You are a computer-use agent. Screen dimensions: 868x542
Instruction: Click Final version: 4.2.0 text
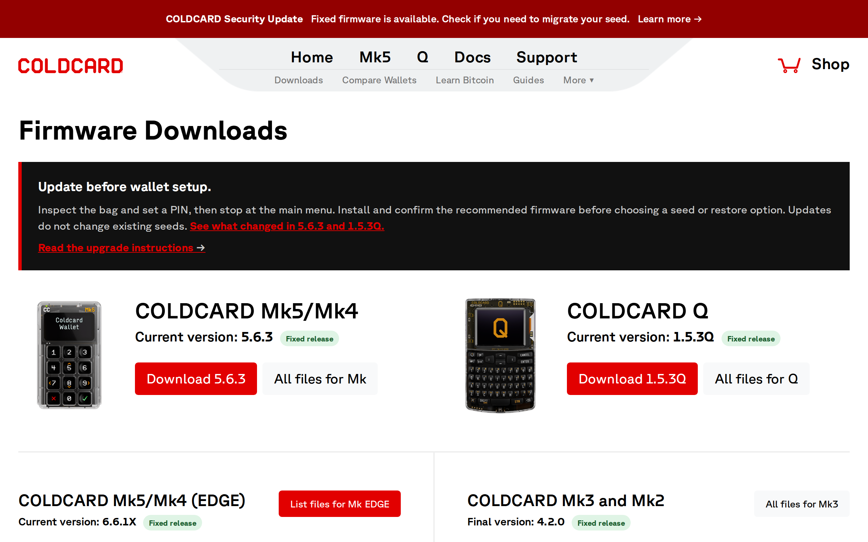pyautogui.click(x=516, y=522)
